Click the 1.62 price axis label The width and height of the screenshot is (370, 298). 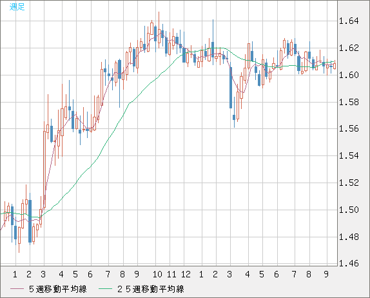click(349, 48)
